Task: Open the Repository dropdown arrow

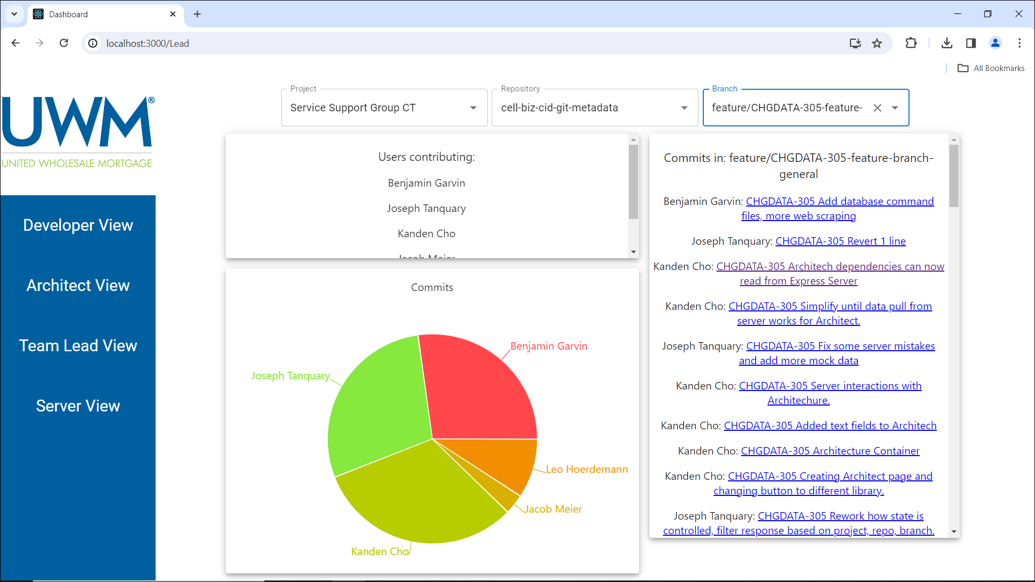Action: click(x=684, y=108)
